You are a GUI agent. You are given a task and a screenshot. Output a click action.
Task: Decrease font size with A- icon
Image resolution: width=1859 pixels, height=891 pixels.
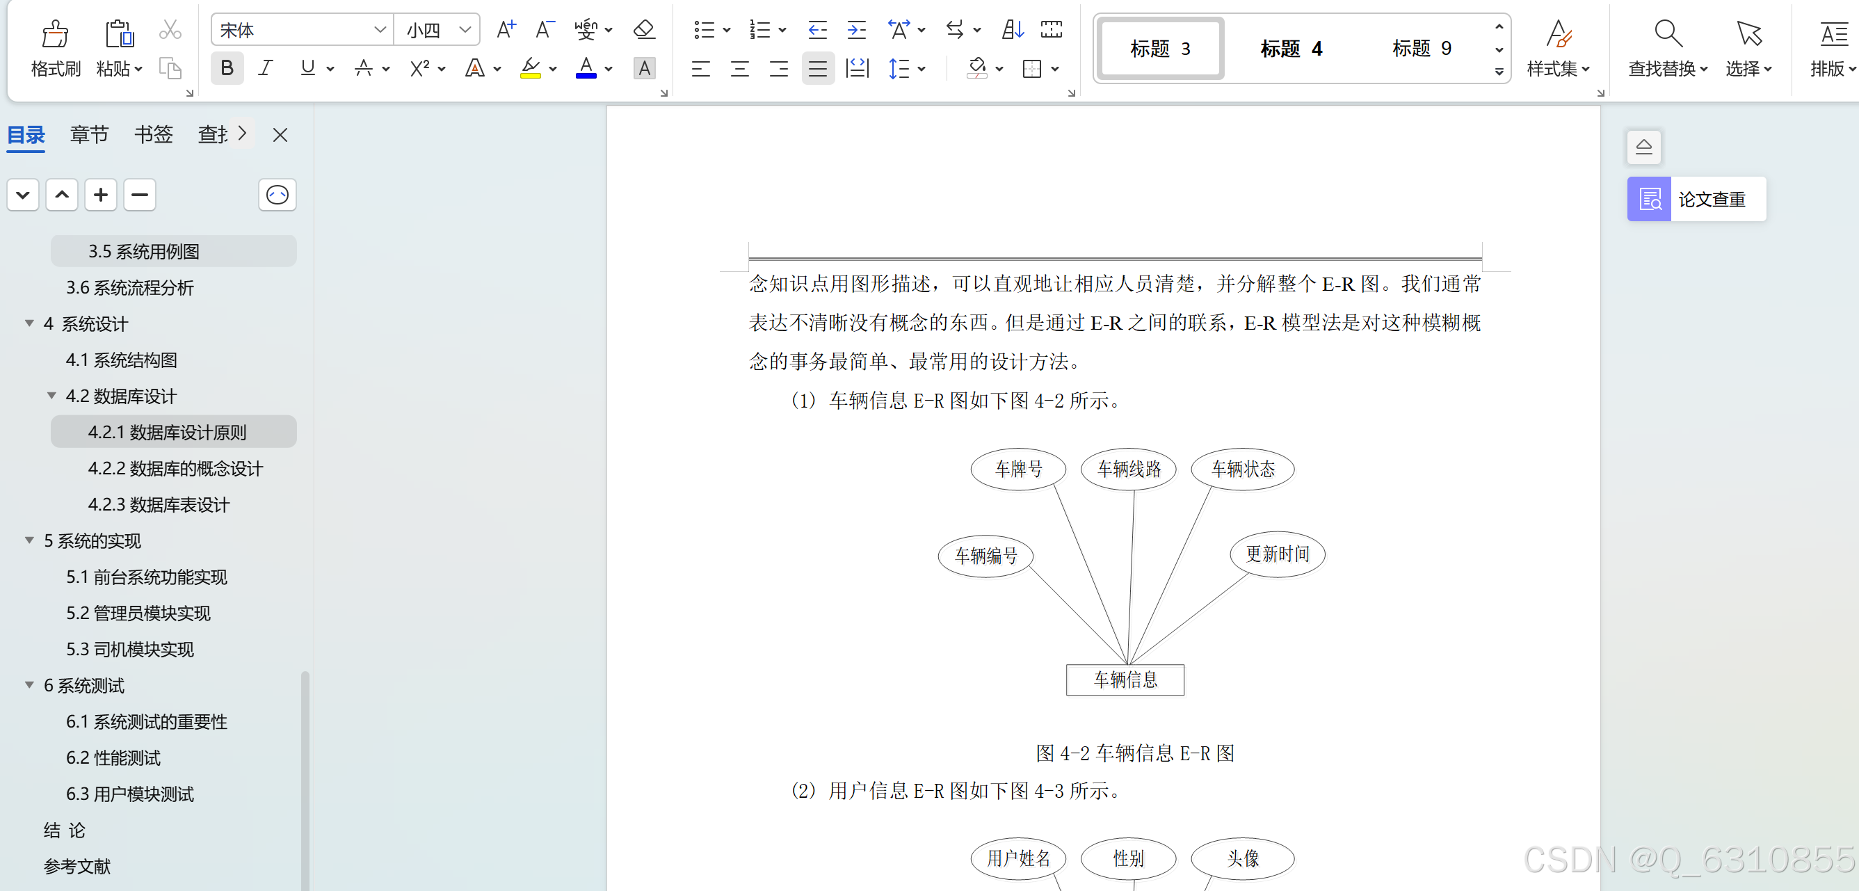pos(545,30)
